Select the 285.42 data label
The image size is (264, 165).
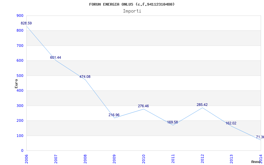coord(202,105)
